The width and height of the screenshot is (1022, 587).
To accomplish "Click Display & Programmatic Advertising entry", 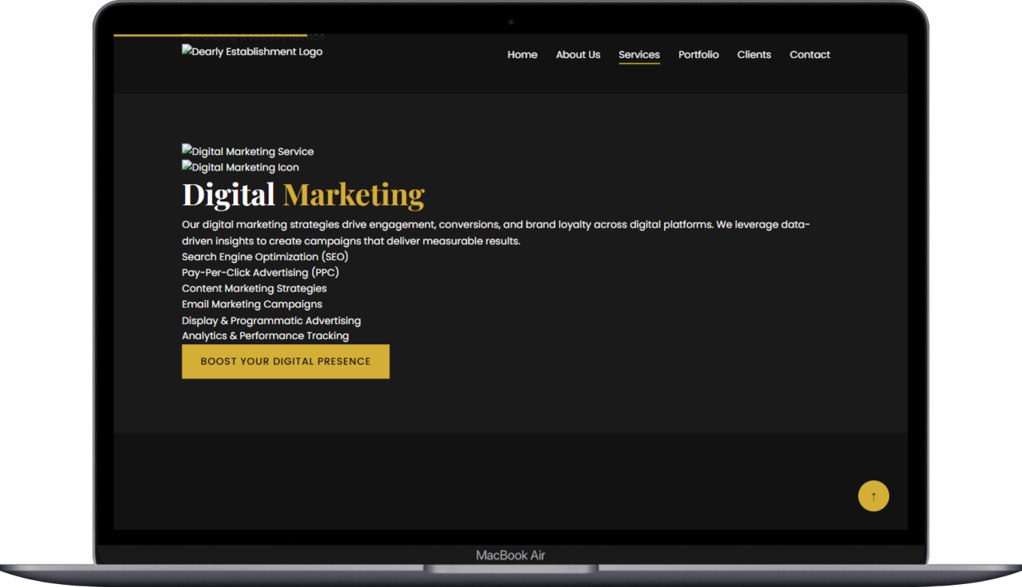I will (x=271, y=321).
